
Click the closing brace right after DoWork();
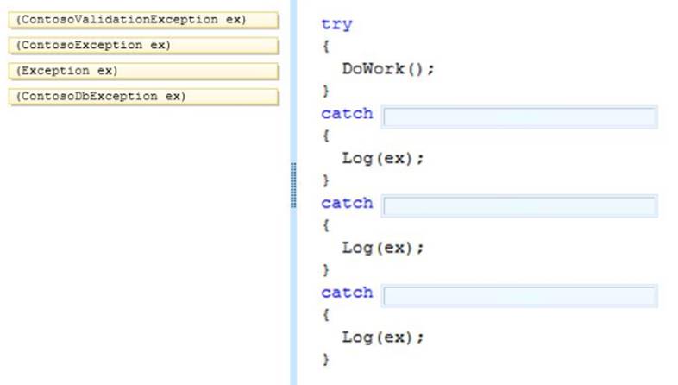(325, 92)
